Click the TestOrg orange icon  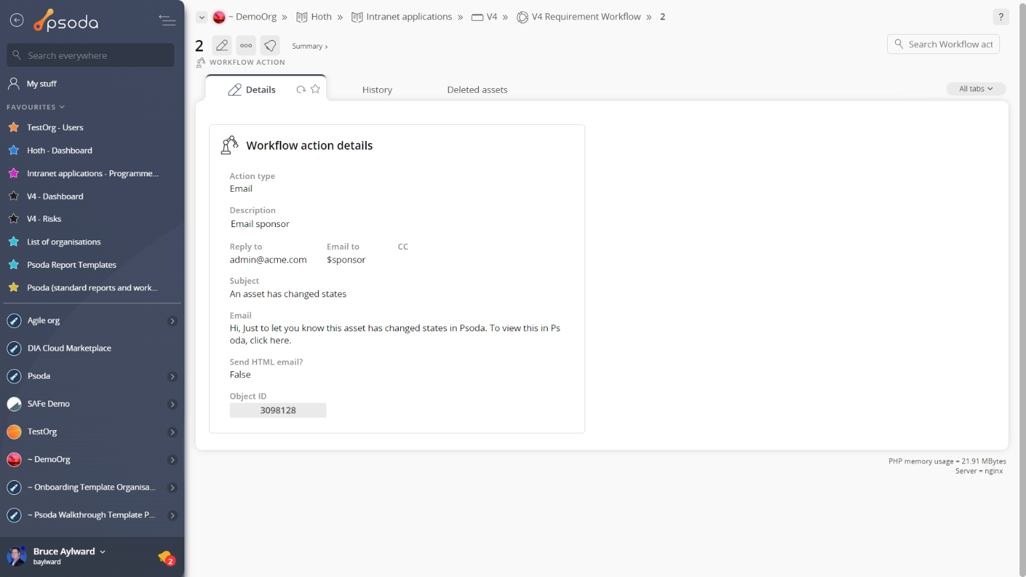(x=14, y=432)
